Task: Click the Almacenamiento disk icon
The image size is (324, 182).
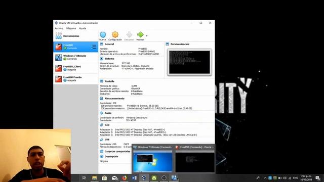Action: tap(101, 99)
